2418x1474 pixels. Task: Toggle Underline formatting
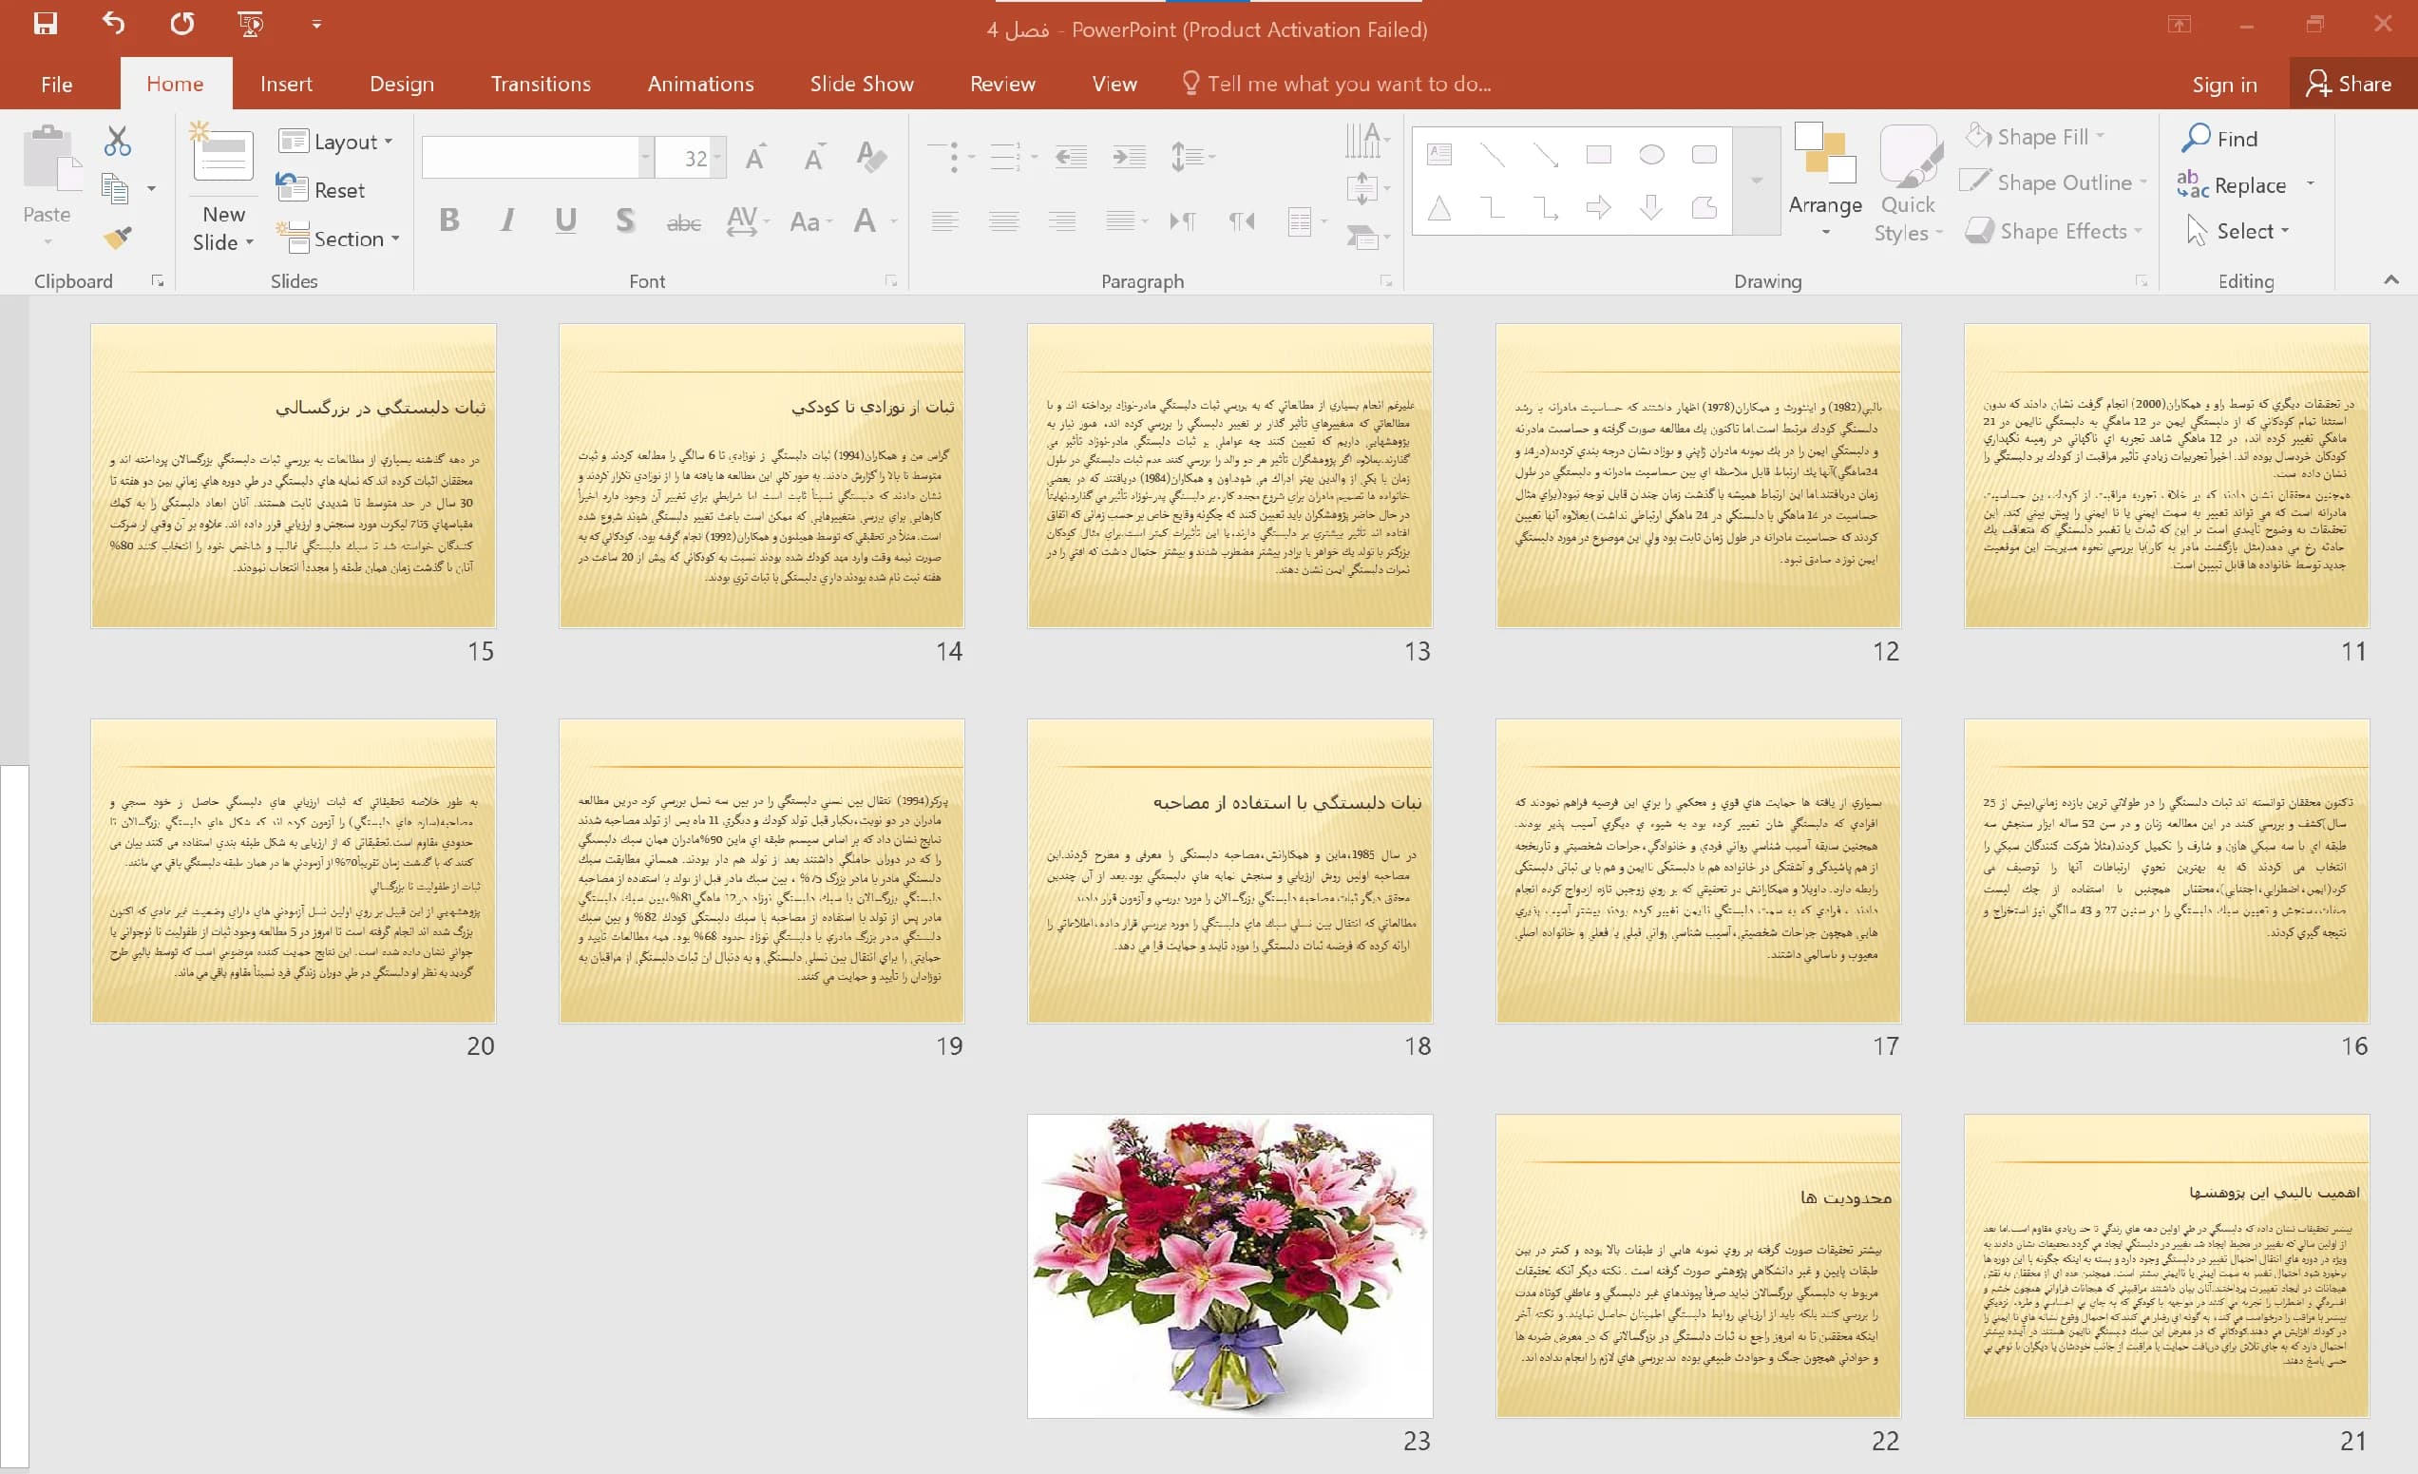[565, 220]
